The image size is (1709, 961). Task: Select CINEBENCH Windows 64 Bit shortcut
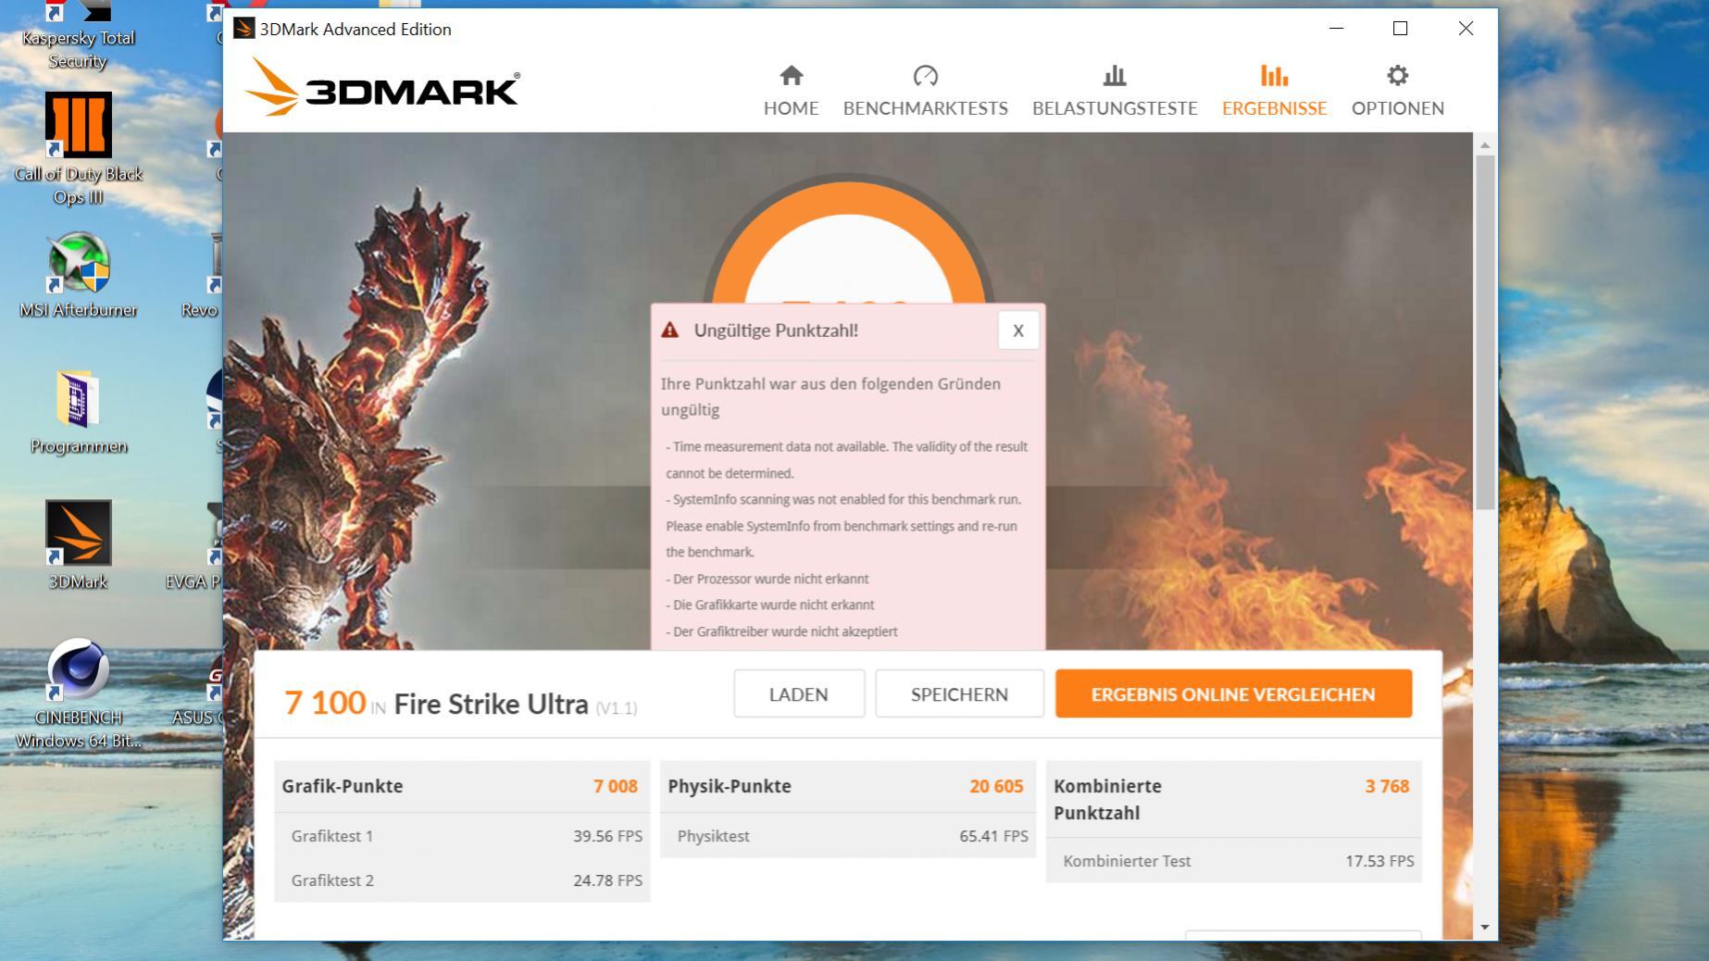coord(79,694)
